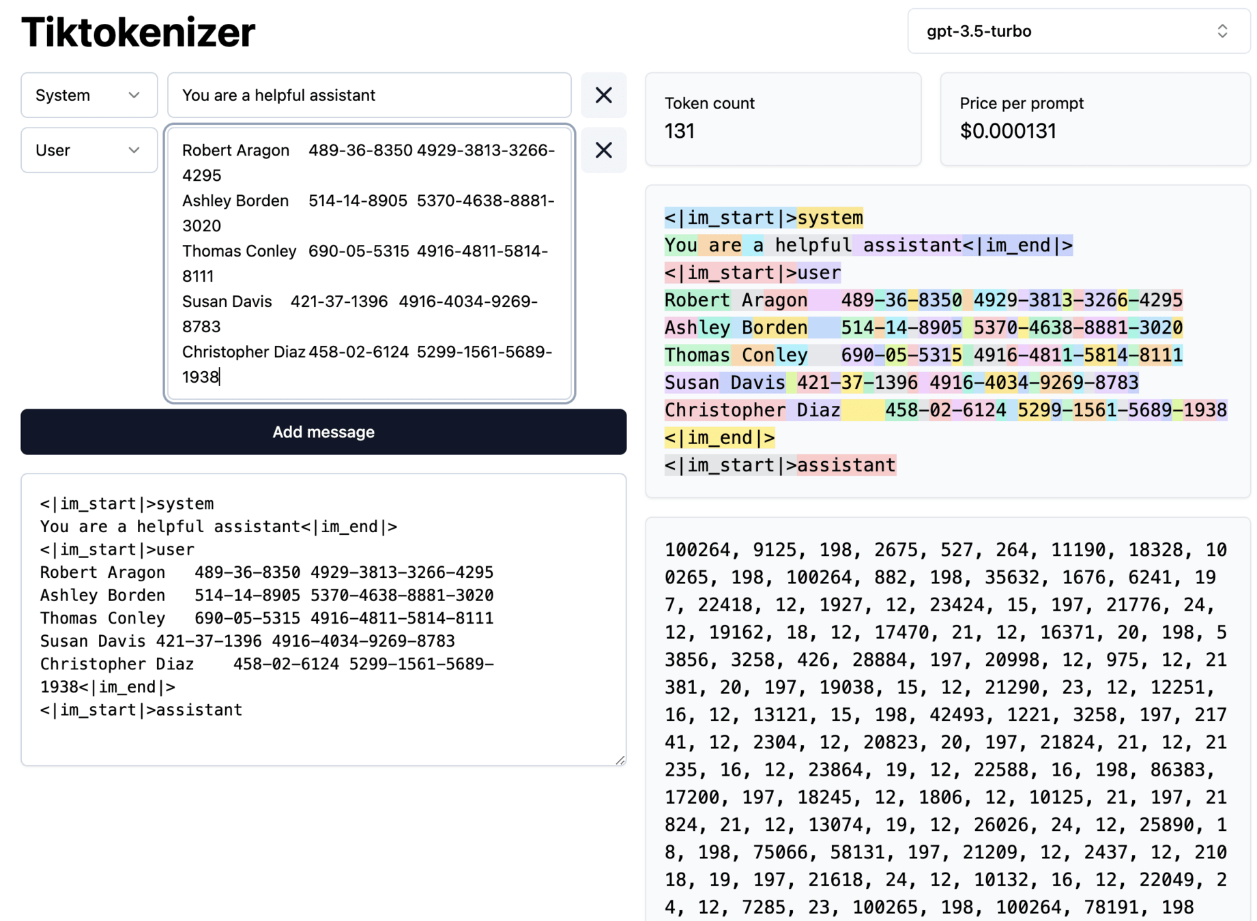The height and width of the screenshot is (921, 1257).
Task: Click the highlighted 'Robert' token
Action: [x=697, y=300]
